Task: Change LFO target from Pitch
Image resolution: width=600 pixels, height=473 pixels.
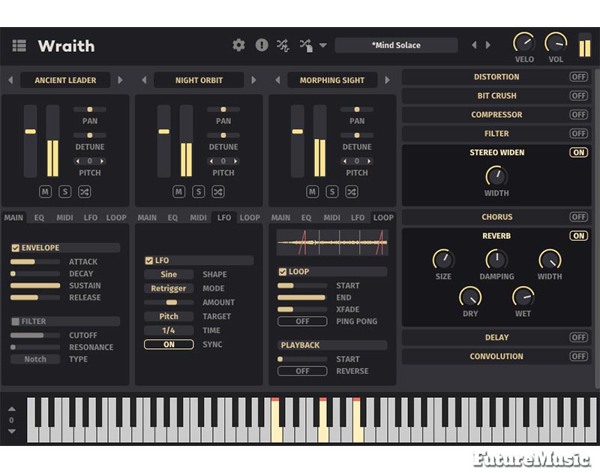Action: (x=169, y=316)
